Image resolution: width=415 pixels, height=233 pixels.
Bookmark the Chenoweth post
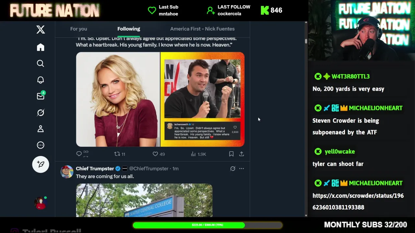click(231, 154)
